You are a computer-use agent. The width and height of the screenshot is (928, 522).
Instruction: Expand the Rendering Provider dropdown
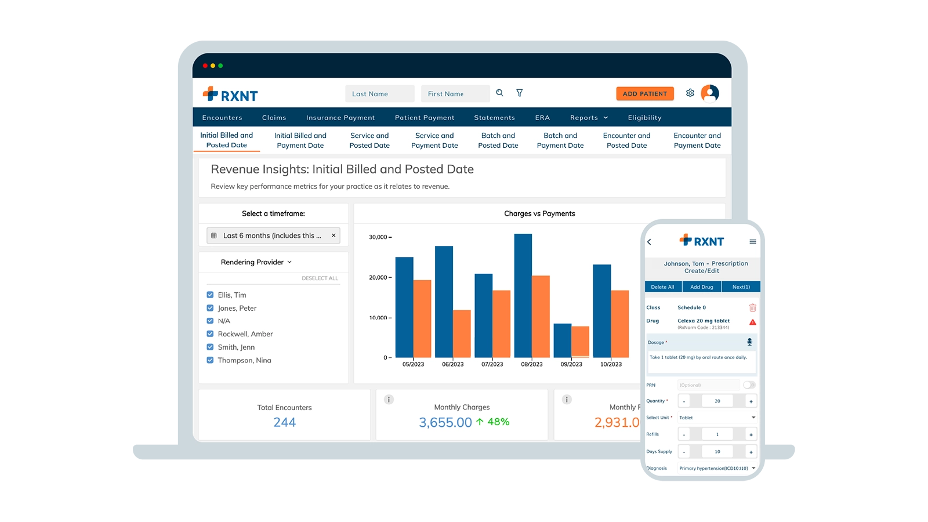[256, 262]
